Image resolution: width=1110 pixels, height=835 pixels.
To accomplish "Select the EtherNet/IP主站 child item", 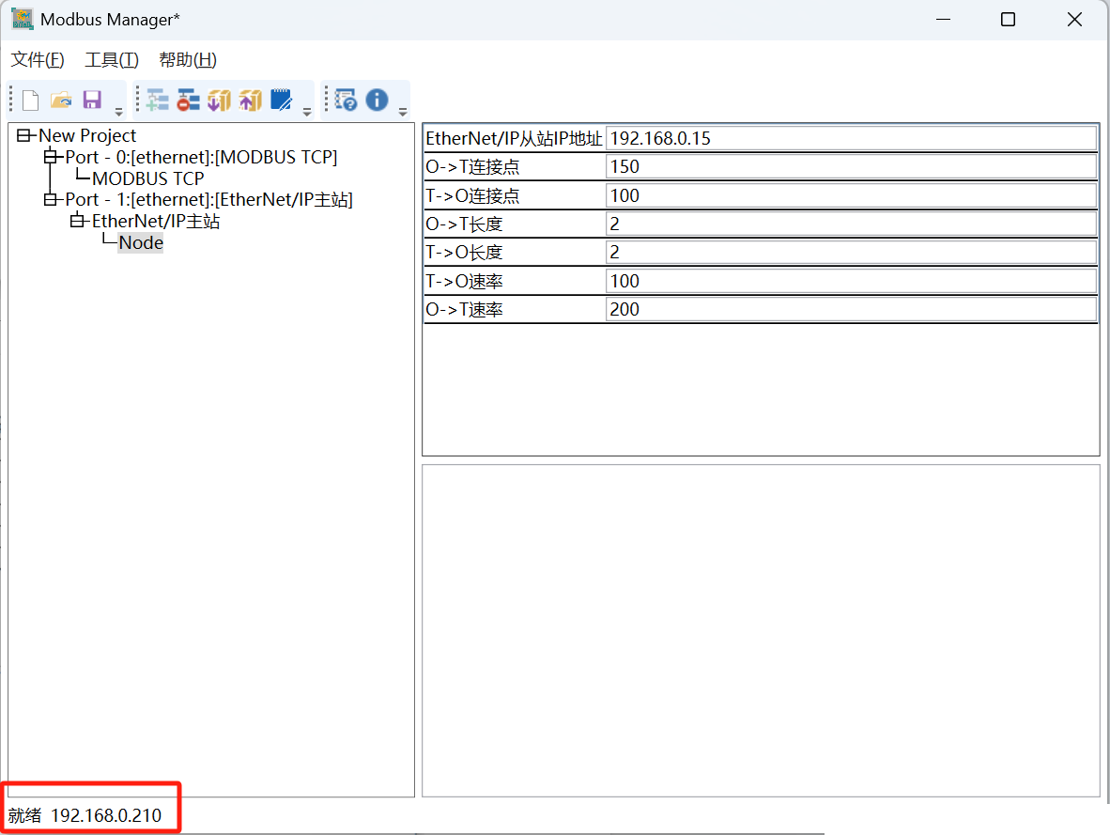I will (x=156, y=221).
